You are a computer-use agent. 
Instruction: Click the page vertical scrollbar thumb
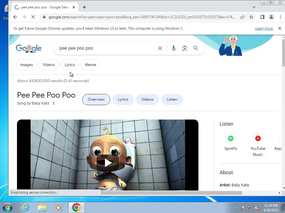(x=283, y=52)
